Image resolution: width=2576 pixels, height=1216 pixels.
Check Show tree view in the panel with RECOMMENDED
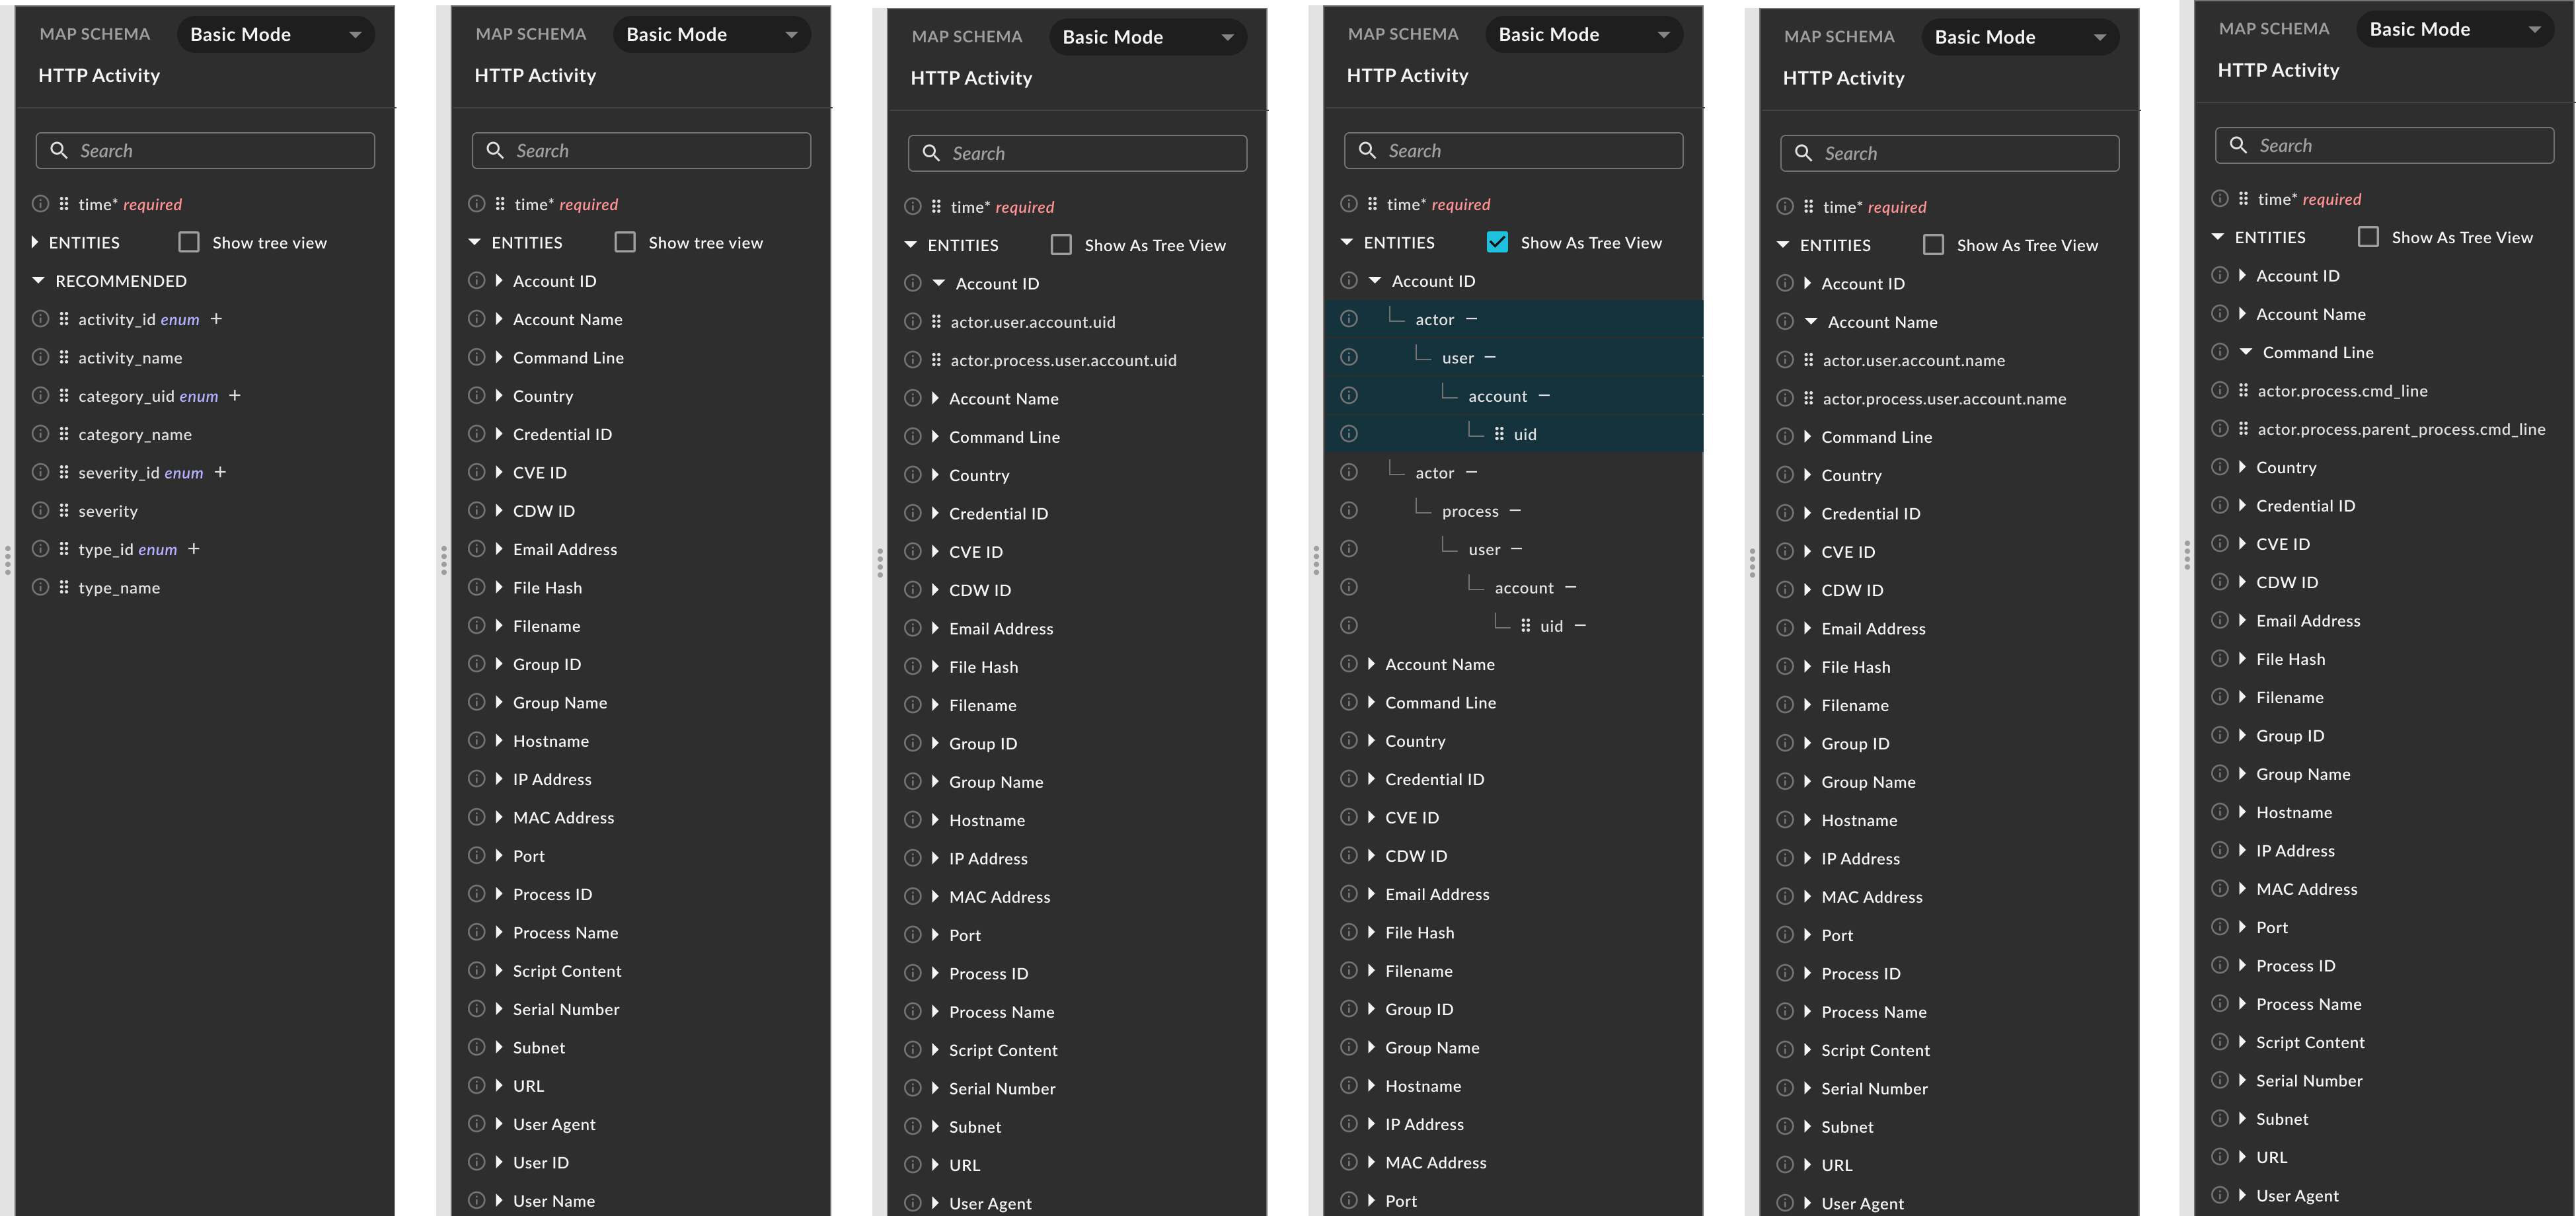189,242
